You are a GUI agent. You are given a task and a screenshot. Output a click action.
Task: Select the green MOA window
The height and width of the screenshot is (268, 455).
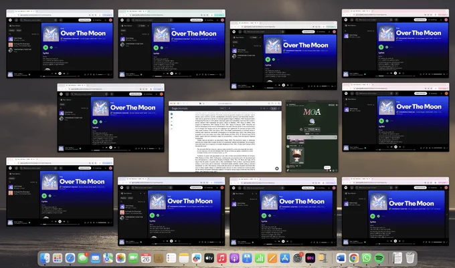point(312,136)
